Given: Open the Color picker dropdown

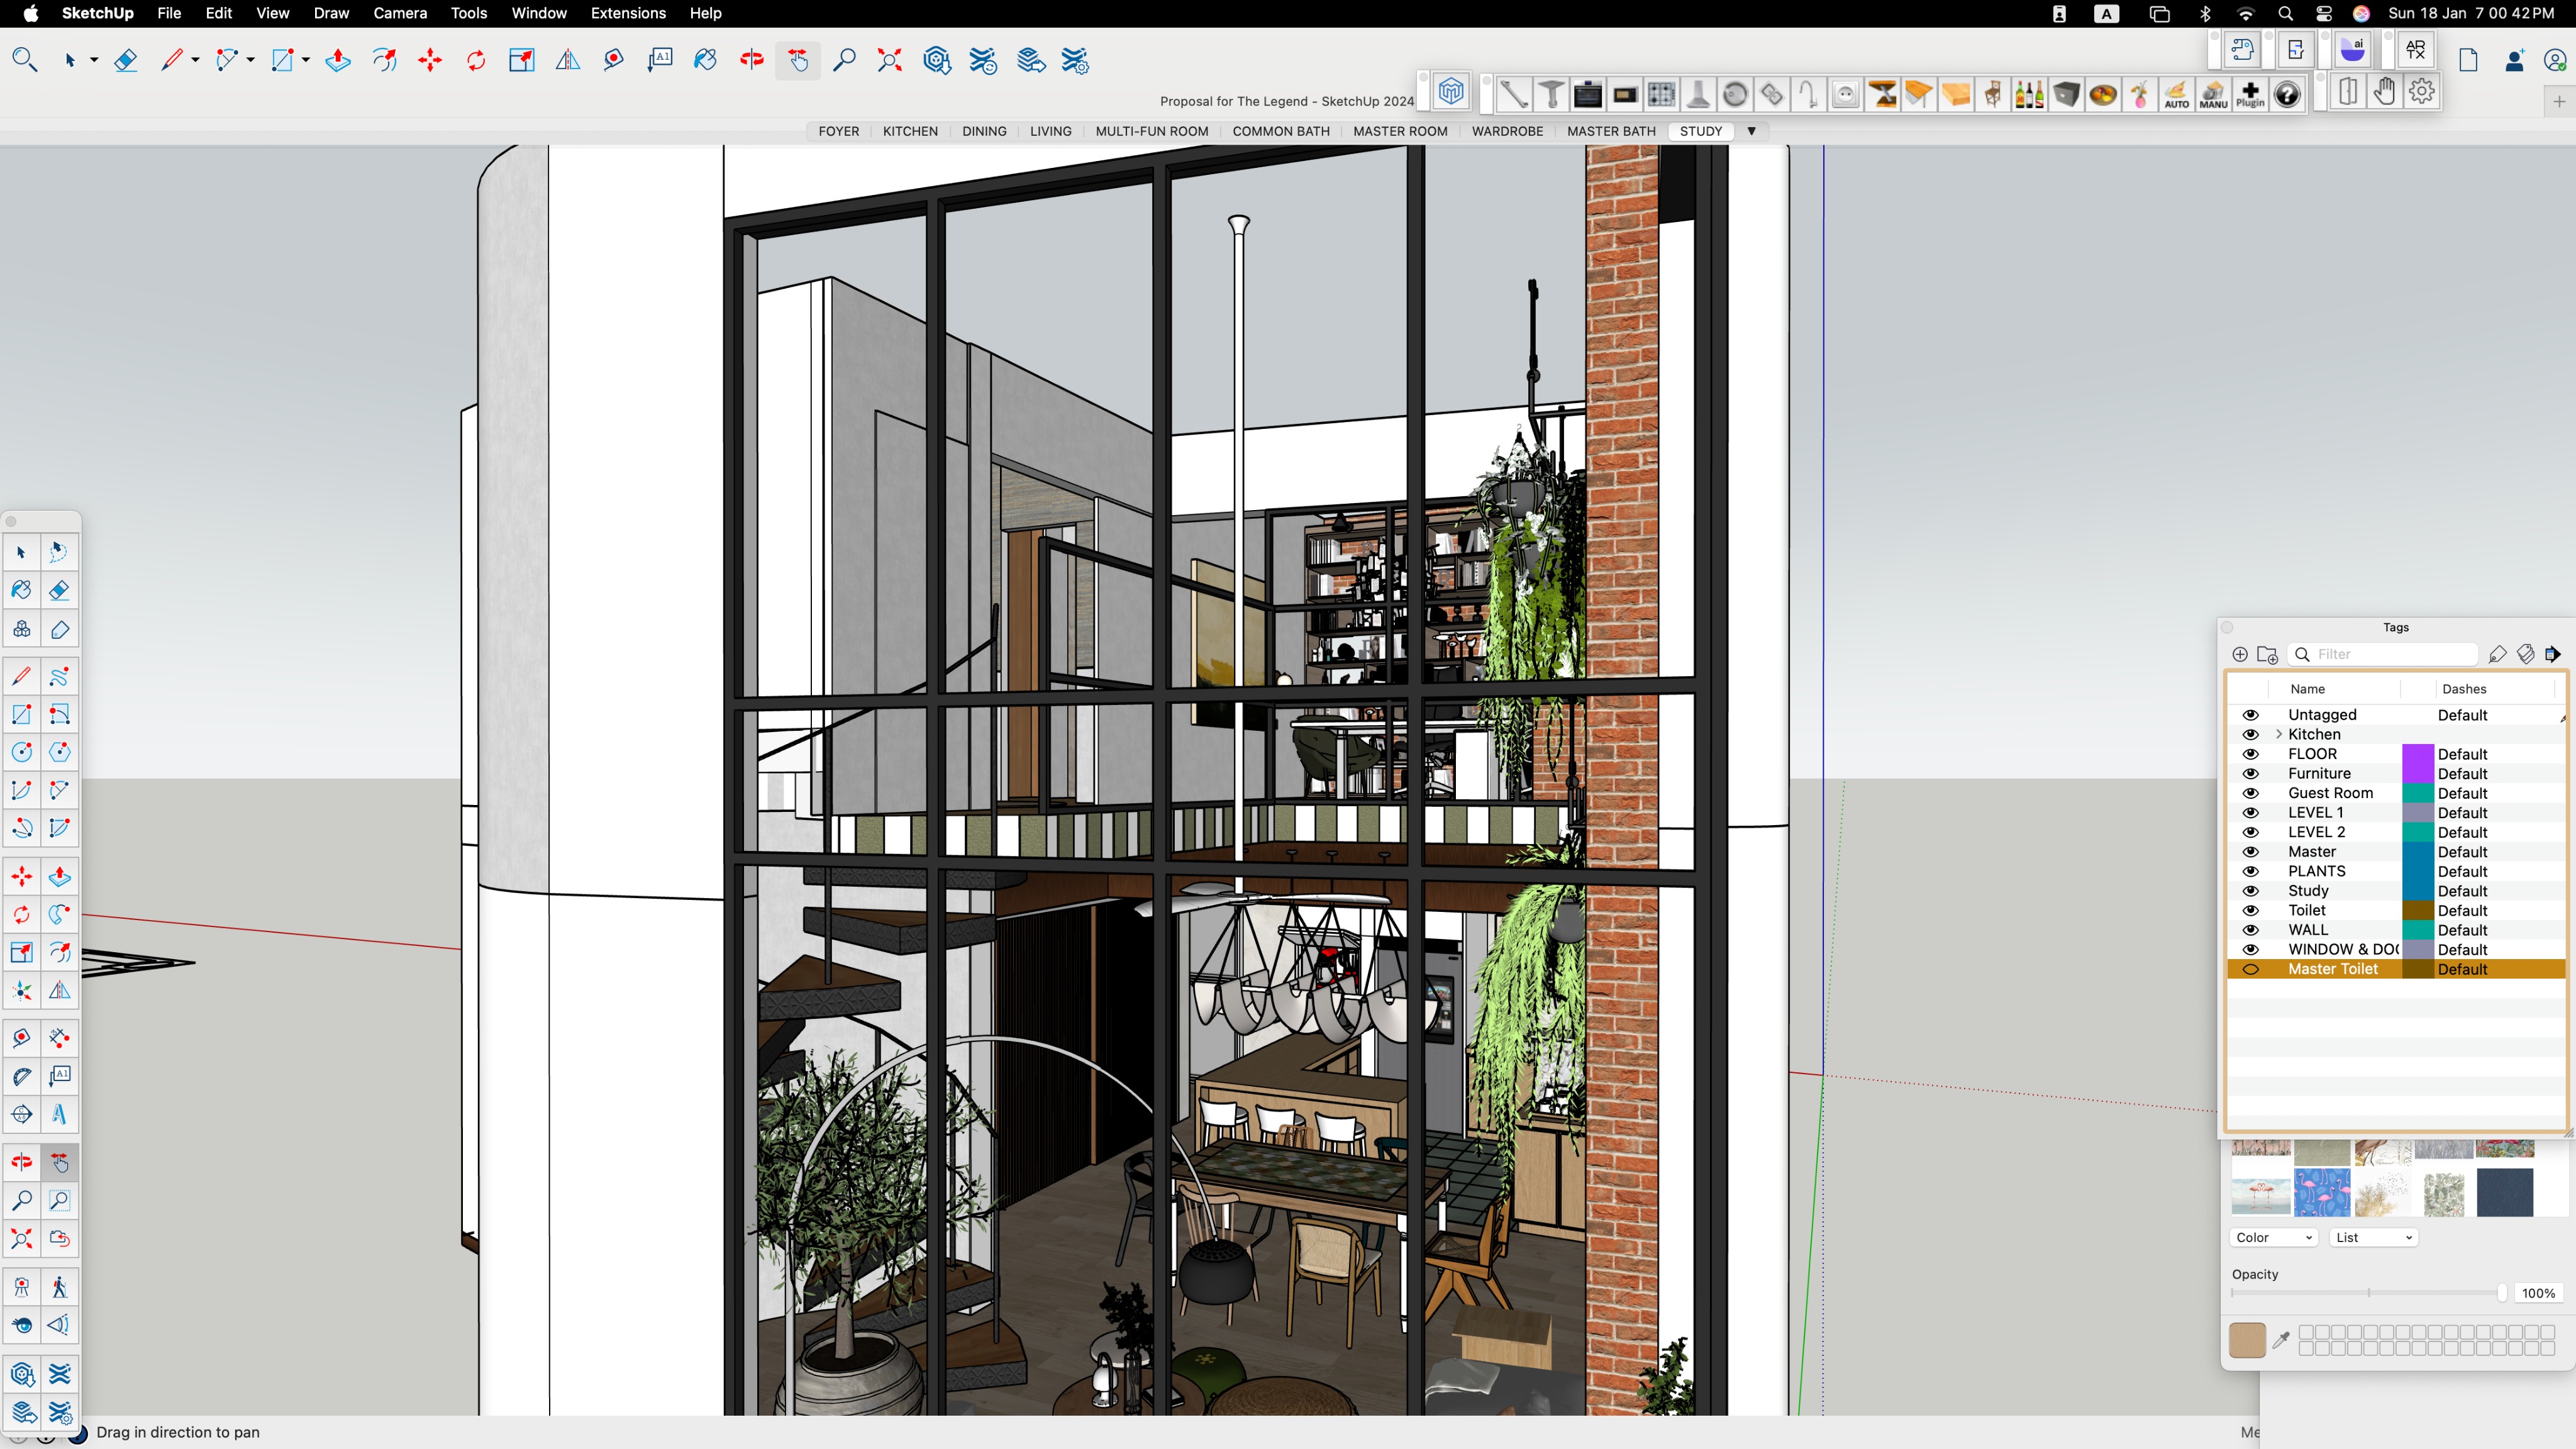Looking at the screenshot, I should click(x=2273, y=1237).
